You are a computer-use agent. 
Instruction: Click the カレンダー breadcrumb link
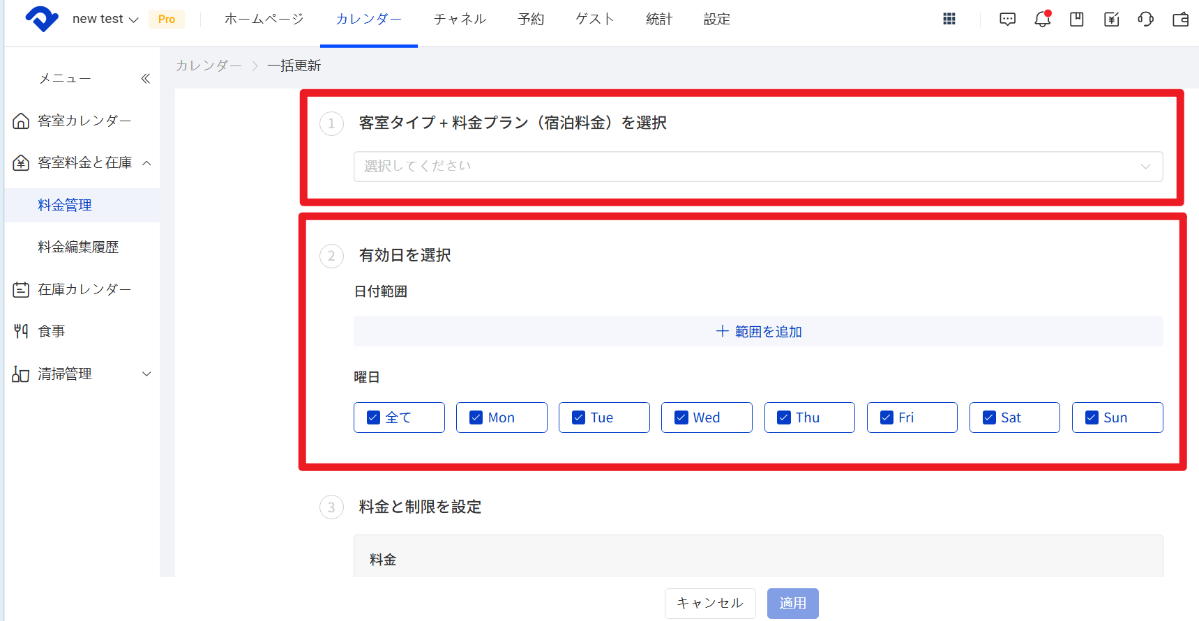click(x=209, y=66)
